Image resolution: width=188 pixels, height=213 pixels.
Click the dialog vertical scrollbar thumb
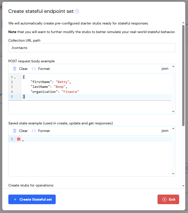(x=183, y=75)
